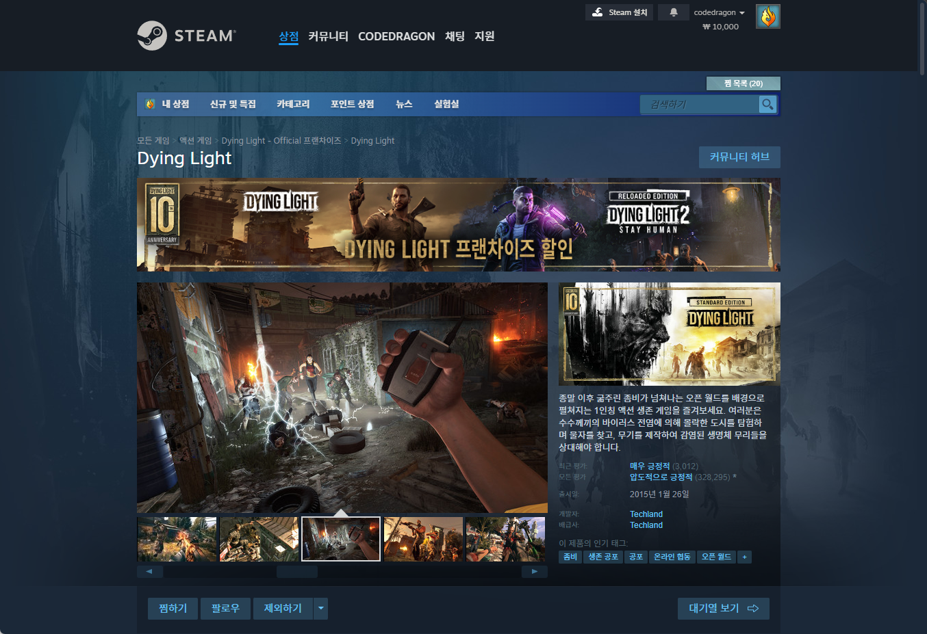Open the Dying Light 프랜차이즈 할인 banner
This screenshot has width=927, height=634.
click(459, 225)
